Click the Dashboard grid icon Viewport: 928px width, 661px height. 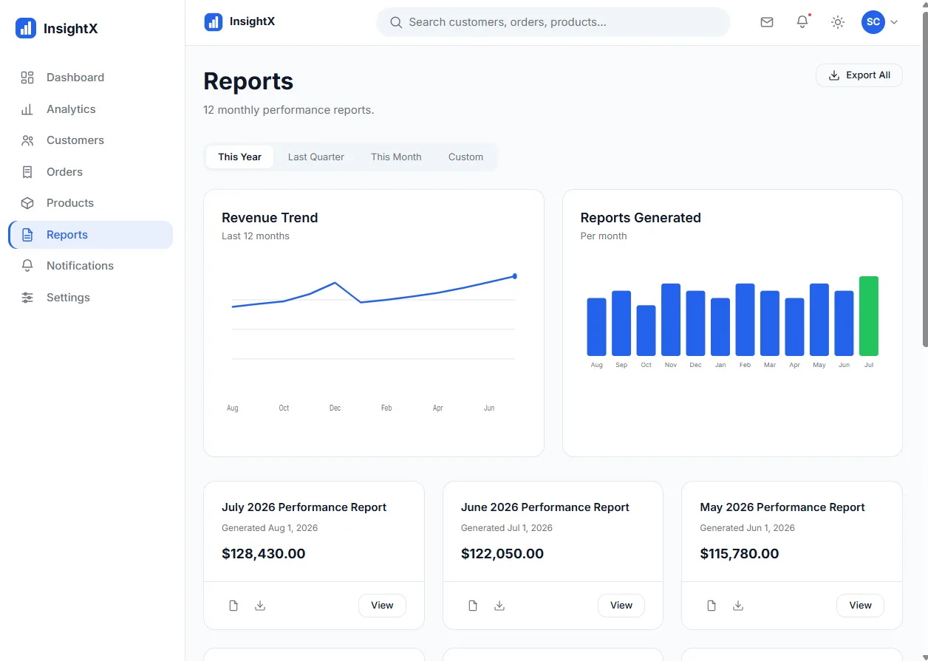click(27, 78)
